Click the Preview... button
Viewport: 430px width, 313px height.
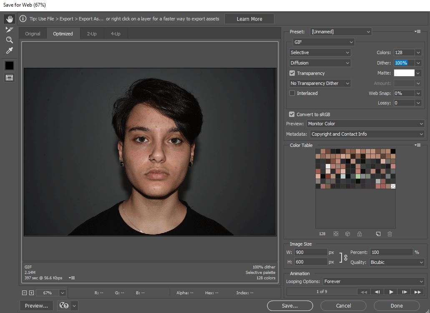(x=36, y=306)
